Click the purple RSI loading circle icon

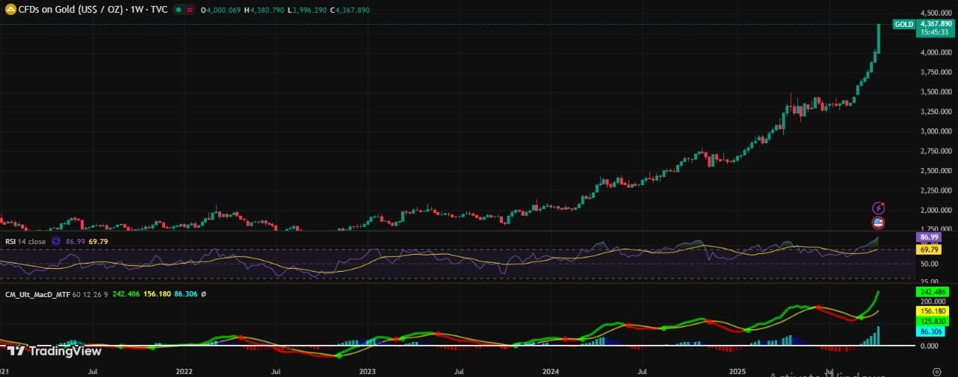55,242
